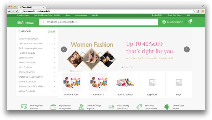
Task: Open customer care in top bar
Action: tap(81, 15)
